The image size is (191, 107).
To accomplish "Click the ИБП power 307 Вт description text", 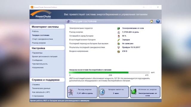I will 110,79.
